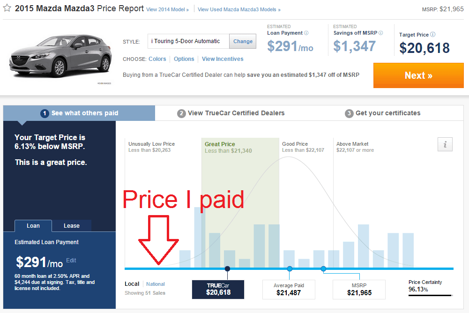The width and height of the screenshot is (469, 313).
Task: Edit the estimated loan payment
Action: (x=71, y=261)
